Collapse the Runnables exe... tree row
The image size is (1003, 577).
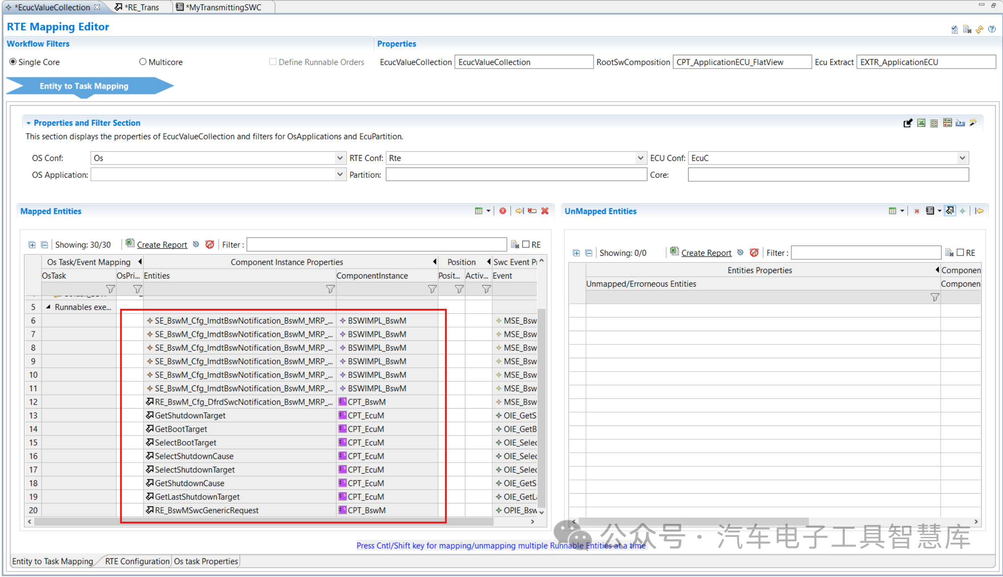click(48, 307)
